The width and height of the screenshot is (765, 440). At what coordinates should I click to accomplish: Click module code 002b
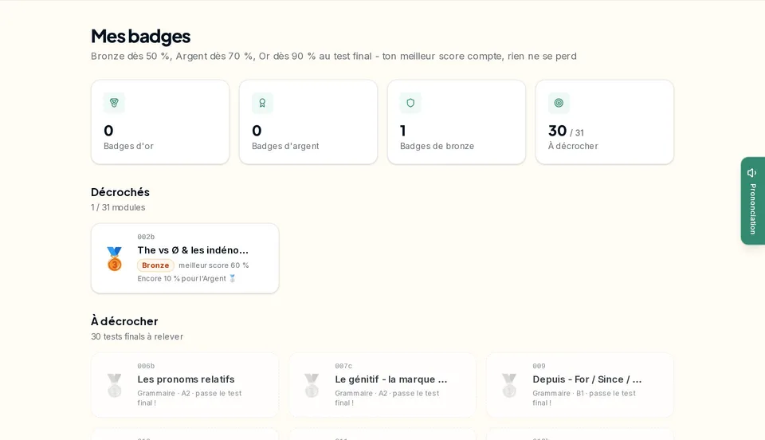146,237
